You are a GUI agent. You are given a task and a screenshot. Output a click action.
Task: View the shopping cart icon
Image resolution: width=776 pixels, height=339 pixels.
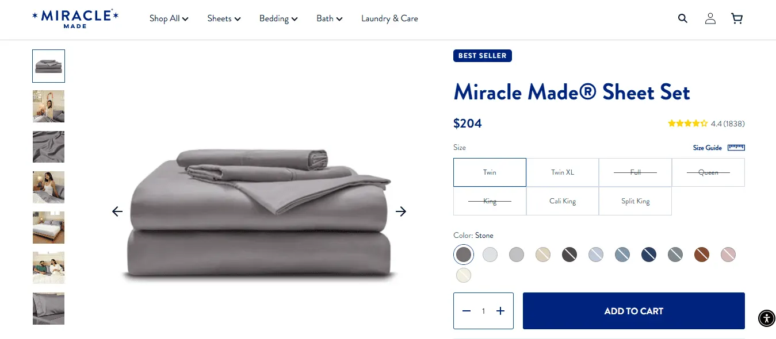pyautogui.click(x=737, y=18)
